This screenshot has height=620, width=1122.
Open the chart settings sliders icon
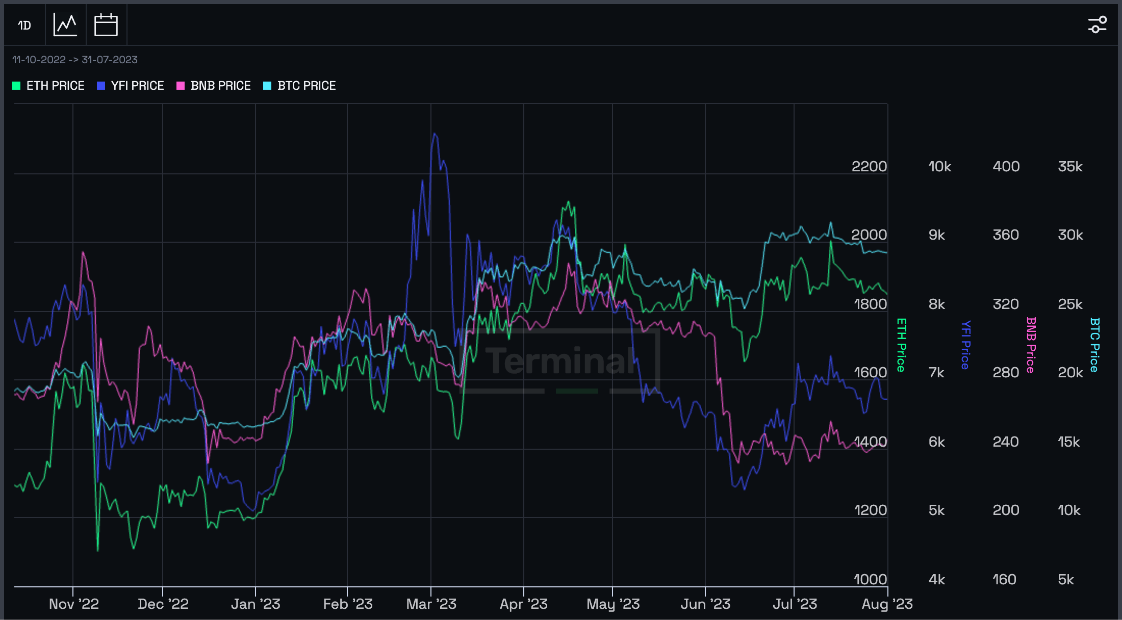tap(1097, 24)
